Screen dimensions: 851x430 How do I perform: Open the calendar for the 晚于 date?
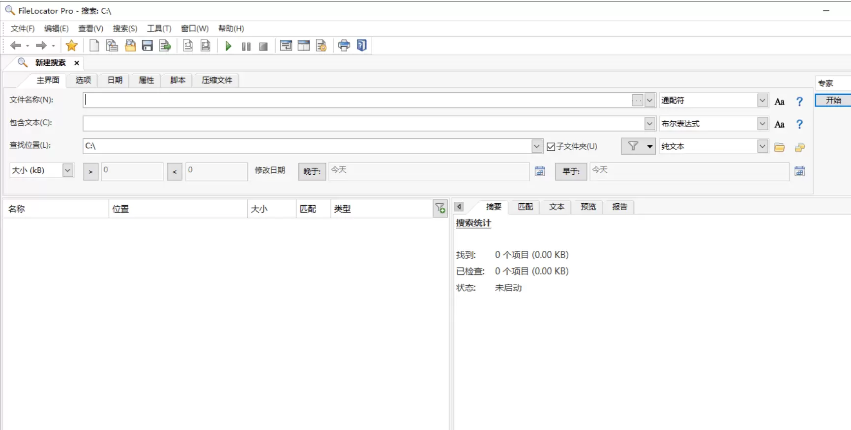click(540, 171)
